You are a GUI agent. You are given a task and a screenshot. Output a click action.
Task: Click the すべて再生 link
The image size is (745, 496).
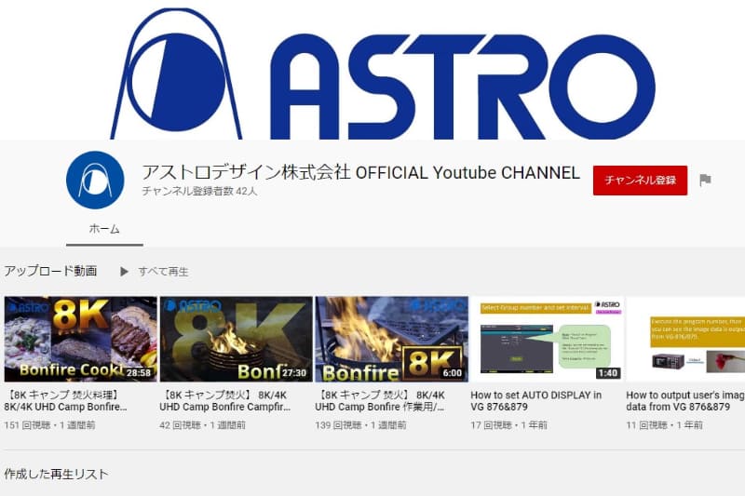164,272
